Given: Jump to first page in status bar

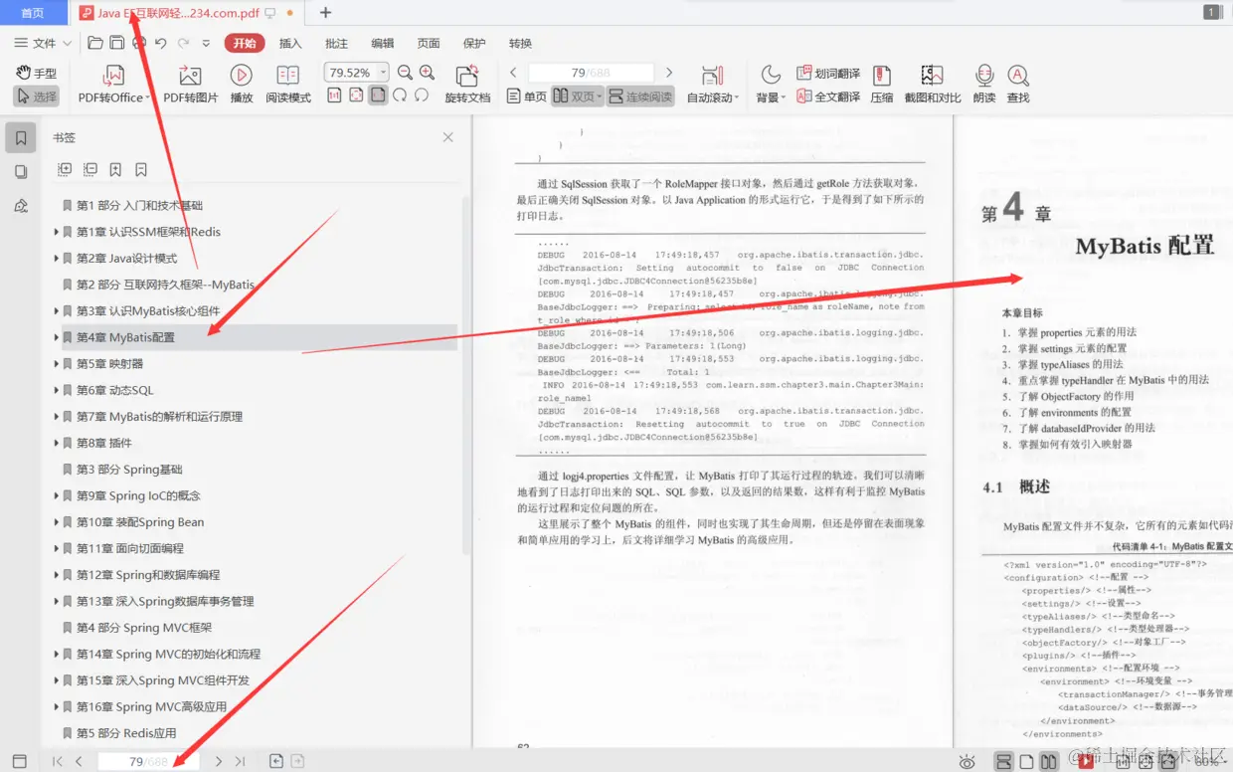Looking at the screenshot, I should point(57,761).
